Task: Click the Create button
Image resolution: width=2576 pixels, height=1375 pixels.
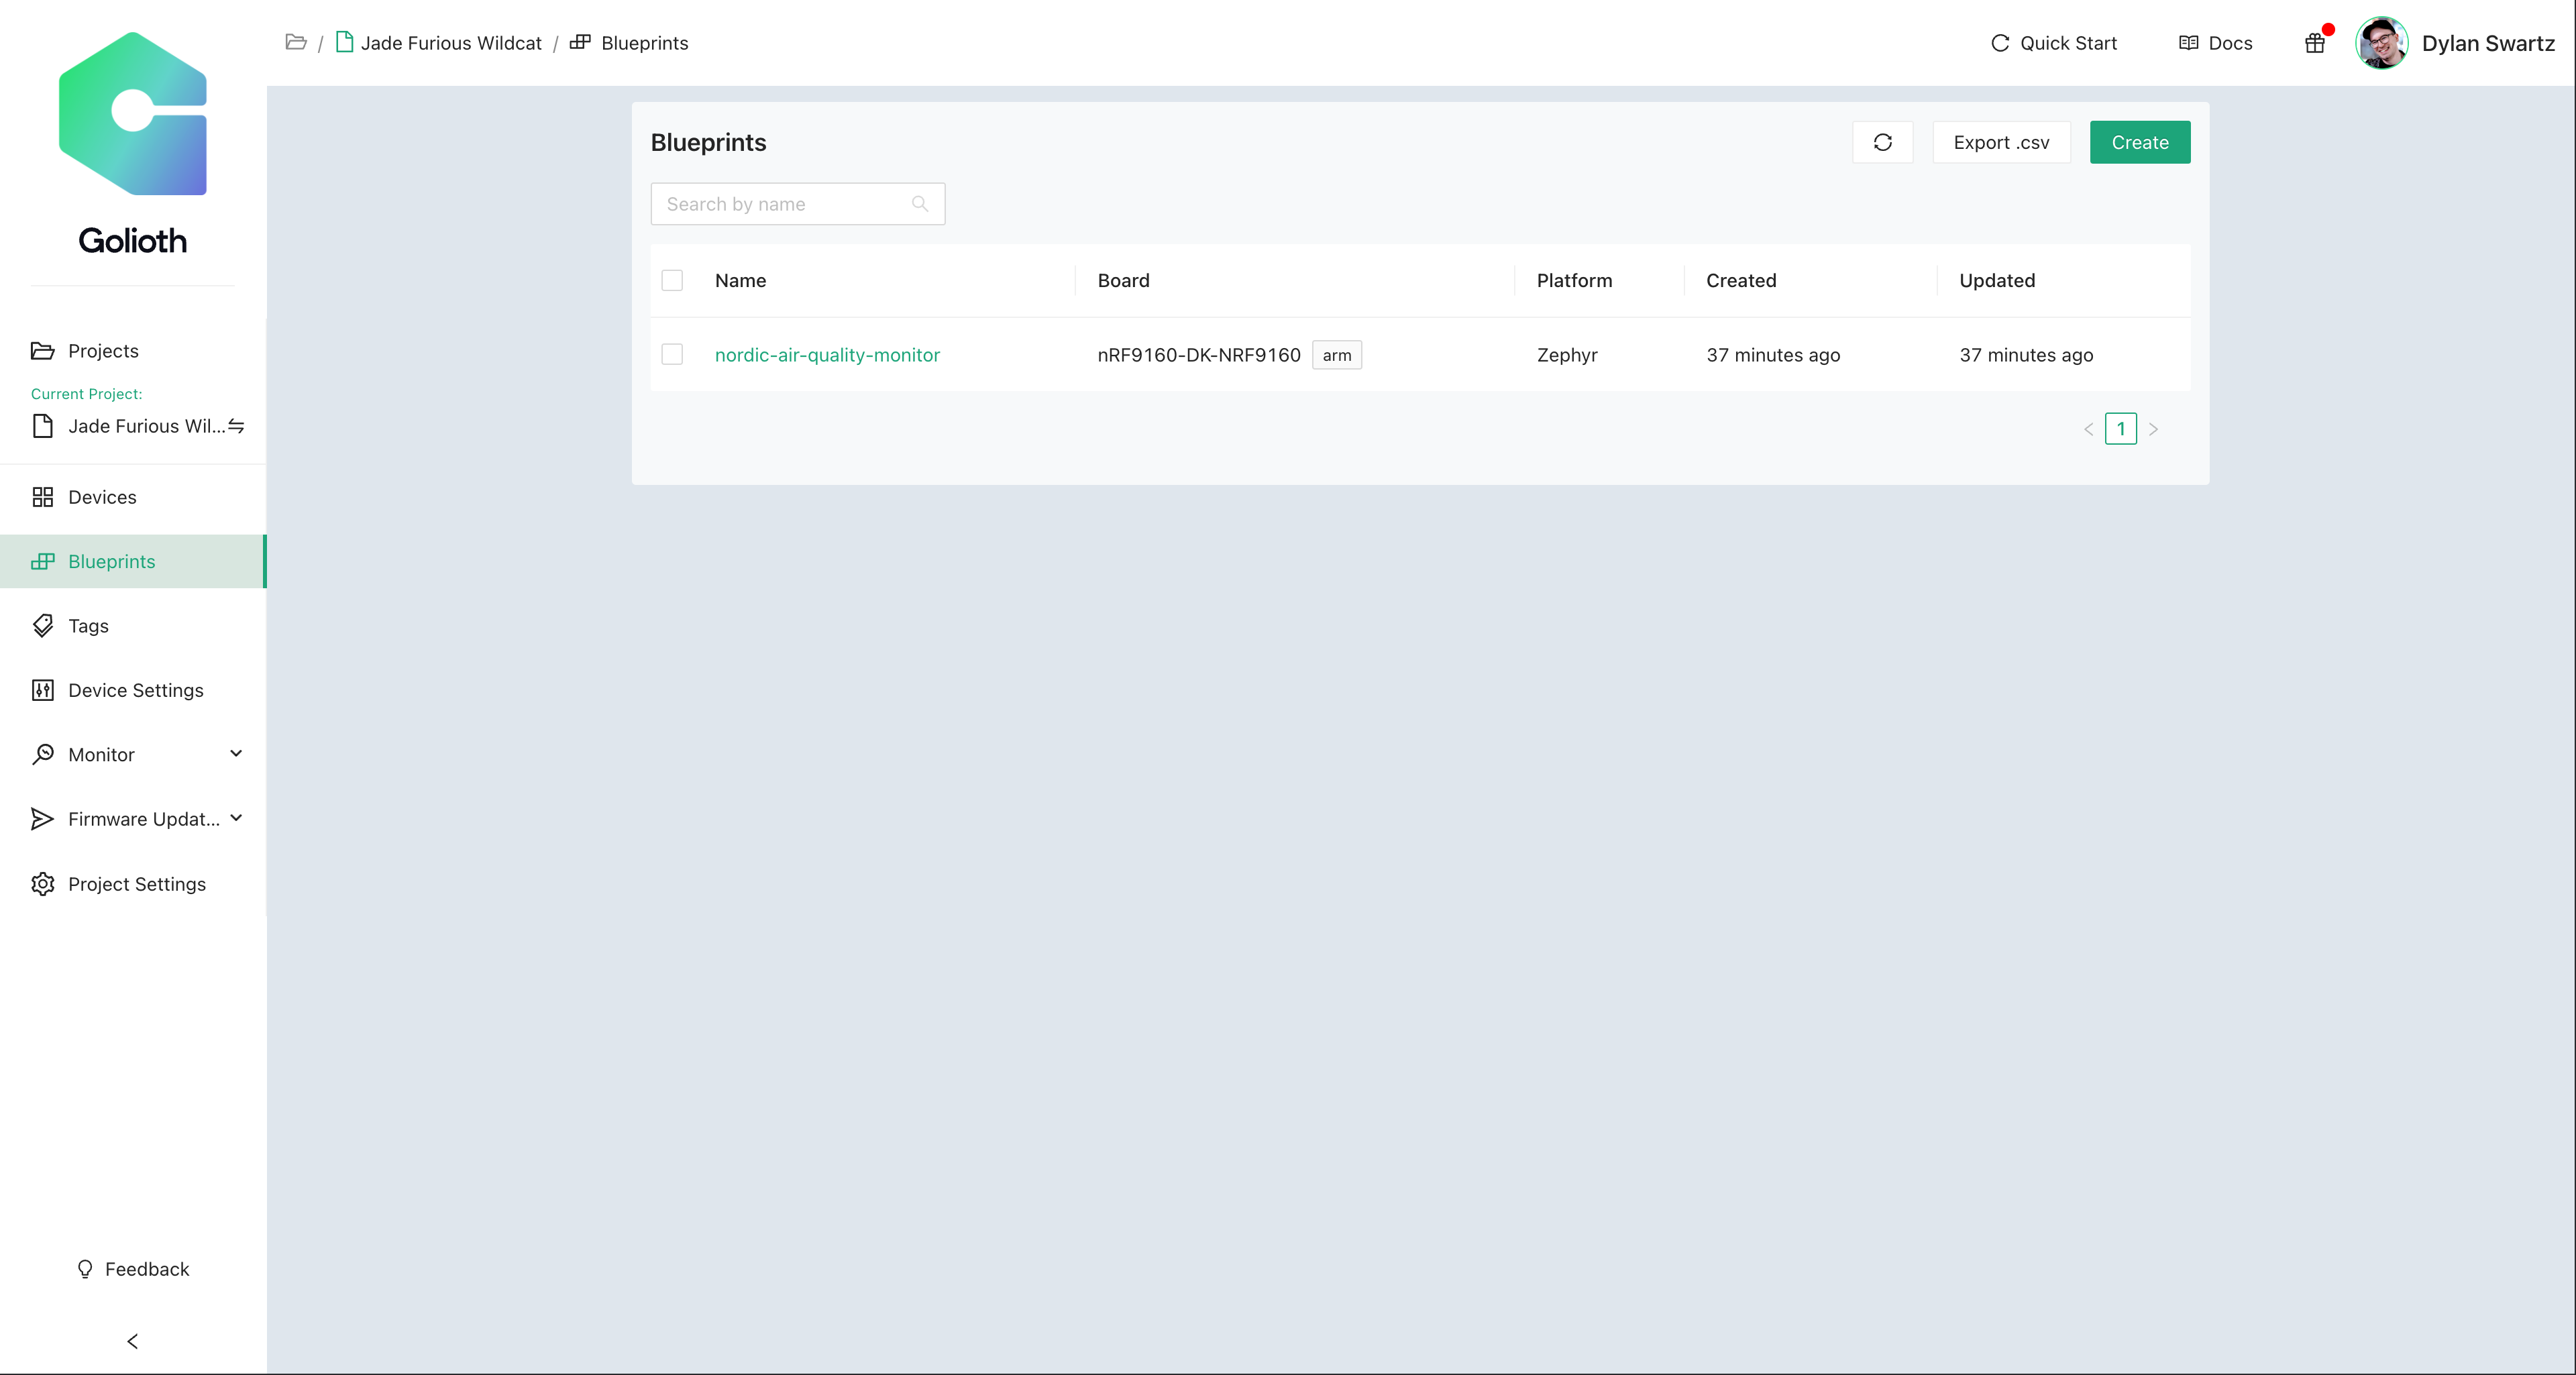Action: coord(2139,142)
